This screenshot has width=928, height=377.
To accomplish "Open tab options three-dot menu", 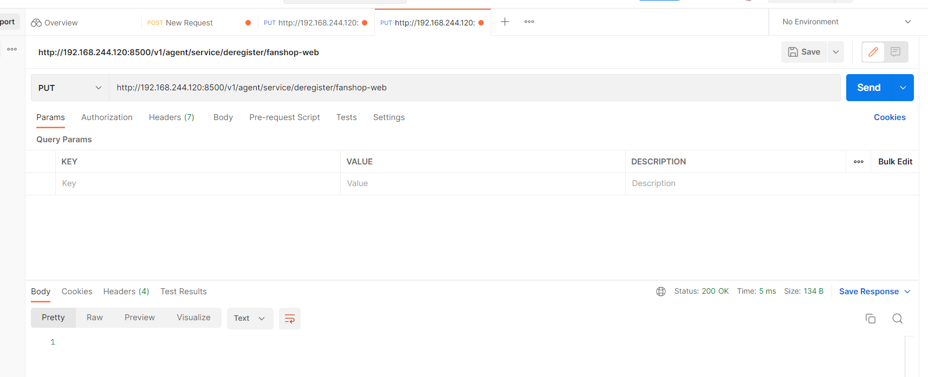I will click(x=529, y=22).
